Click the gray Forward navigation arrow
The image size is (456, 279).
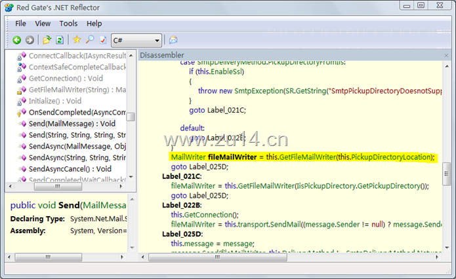coord(30,40)
